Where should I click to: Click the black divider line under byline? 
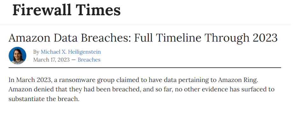[145, 67]
